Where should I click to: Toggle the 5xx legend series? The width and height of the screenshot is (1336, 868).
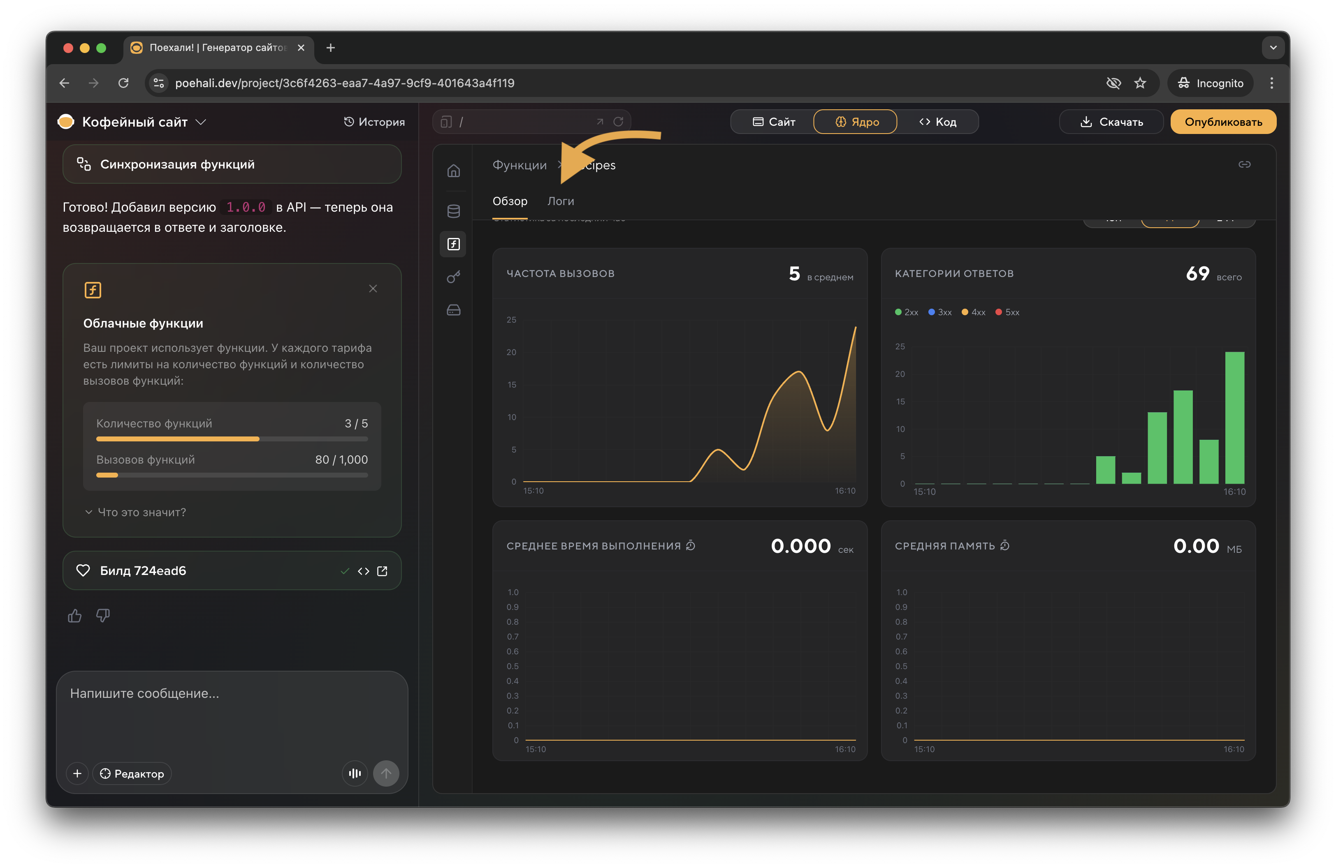1008,312
